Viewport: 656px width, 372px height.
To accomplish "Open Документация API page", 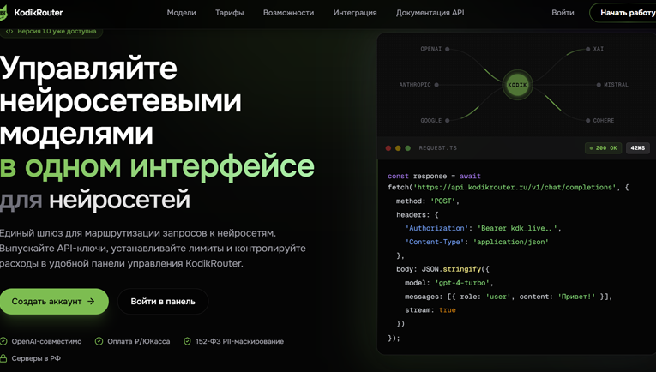I will point(430,13).
